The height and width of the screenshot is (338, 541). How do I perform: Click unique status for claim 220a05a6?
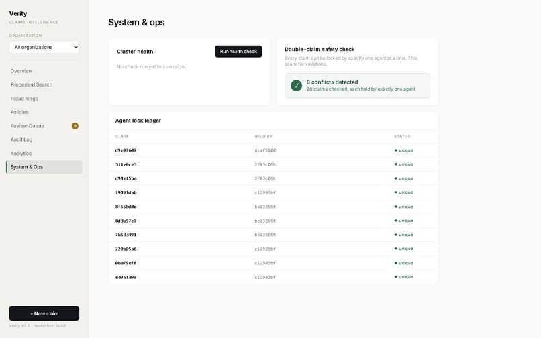(403, 249)
